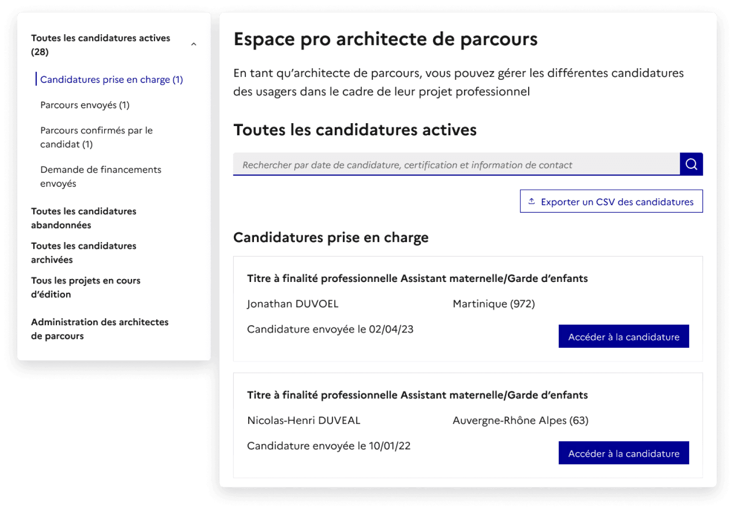Viewport: 734px width, 510px height.
Task: Click the name Nicolas-Henri DUVEAL
Action: tap(304, 421)
